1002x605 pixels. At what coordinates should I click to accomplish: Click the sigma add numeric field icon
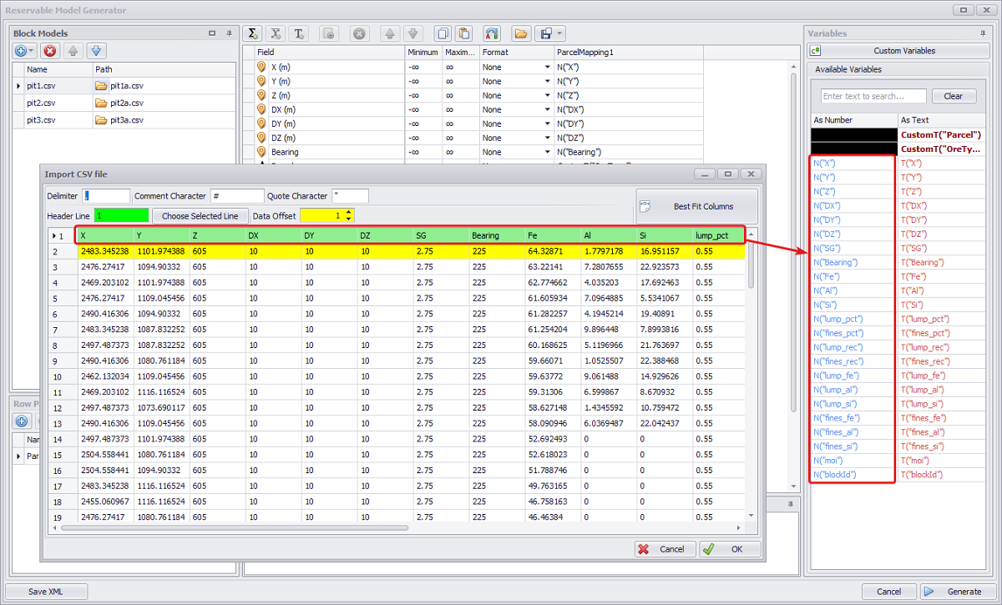click(253, 34)
